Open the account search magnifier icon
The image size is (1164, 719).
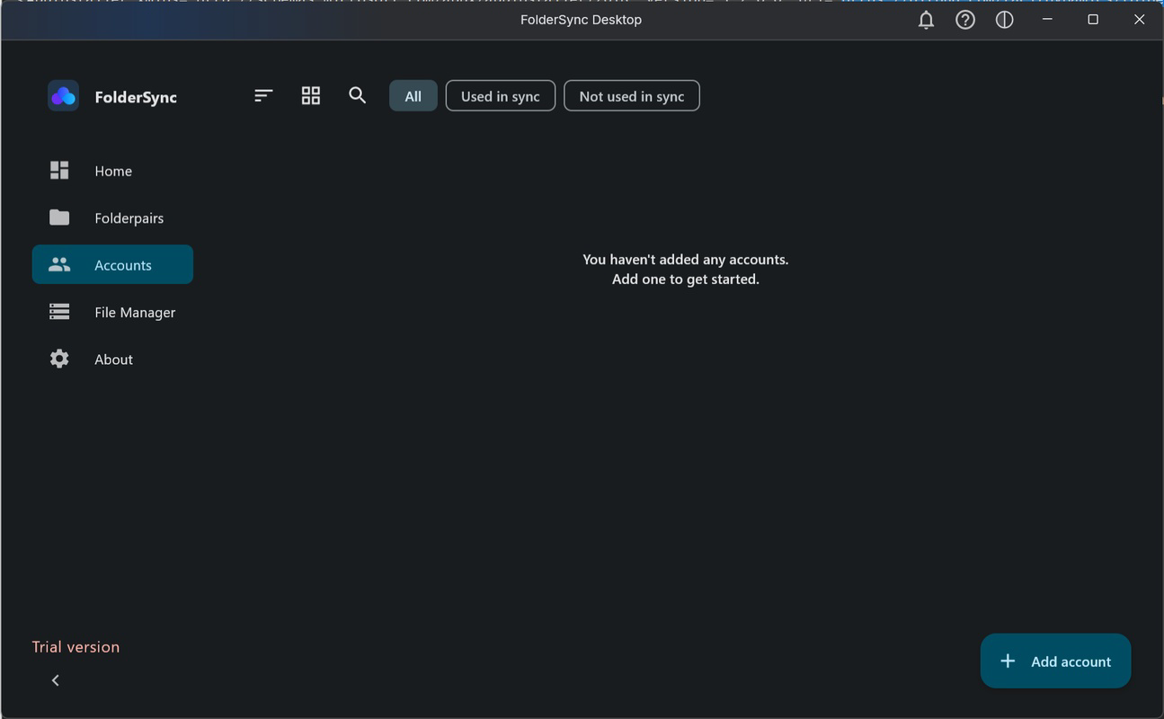tap(358, 95)
